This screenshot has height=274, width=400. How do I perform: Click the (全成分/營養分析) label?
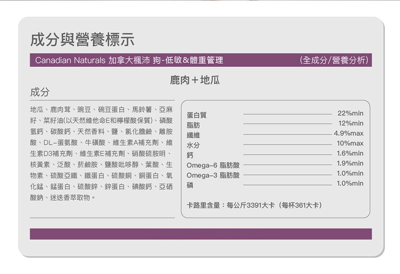333,61
